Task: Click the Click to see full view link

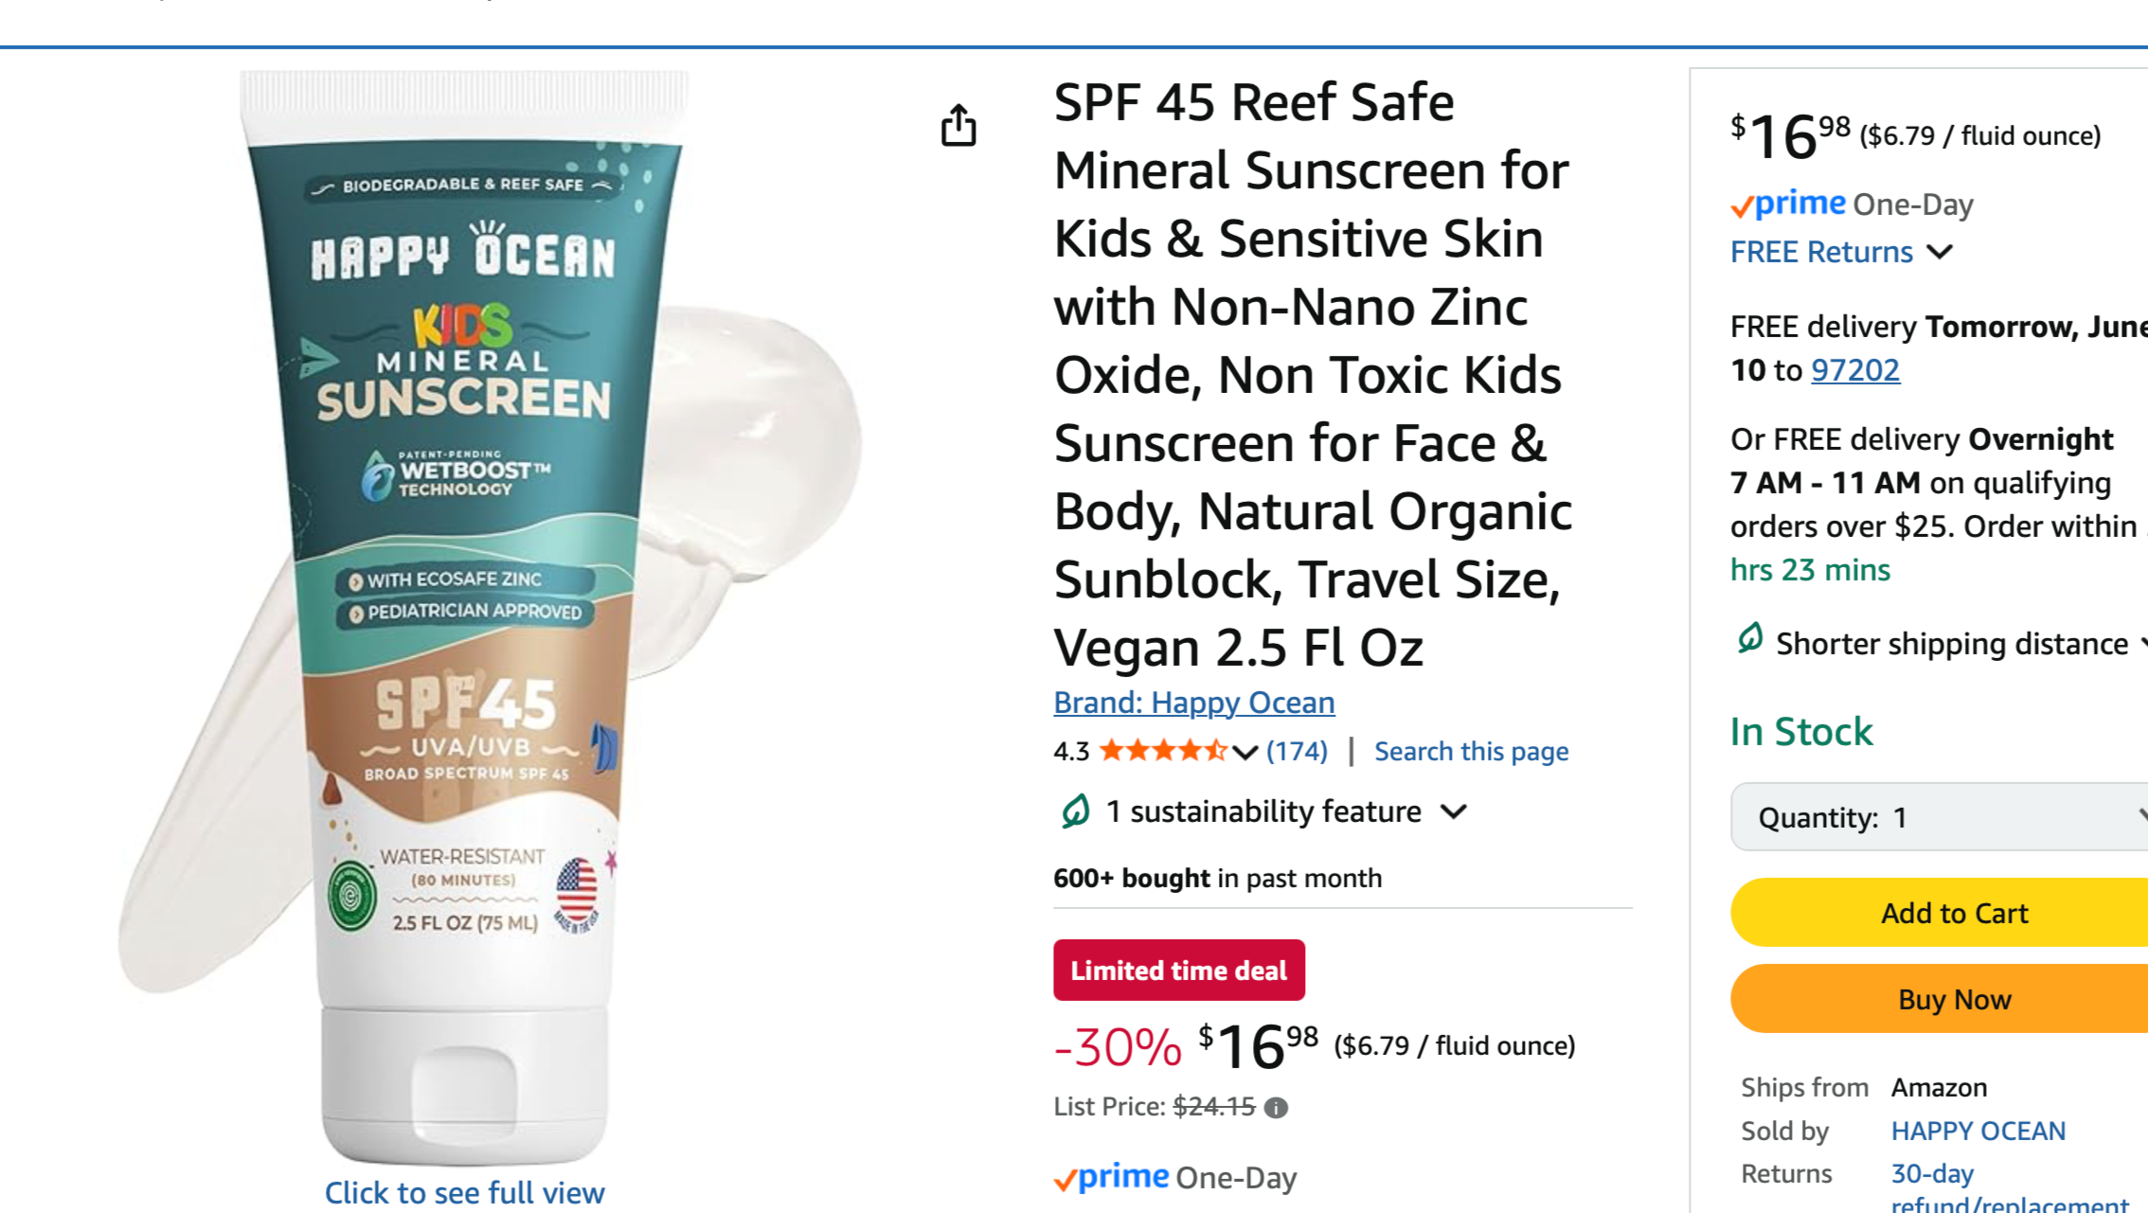Action: [464, 1192]
